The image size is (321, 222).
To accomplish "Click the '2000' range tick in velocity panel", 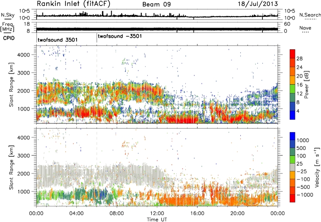I will pos(24,174).
